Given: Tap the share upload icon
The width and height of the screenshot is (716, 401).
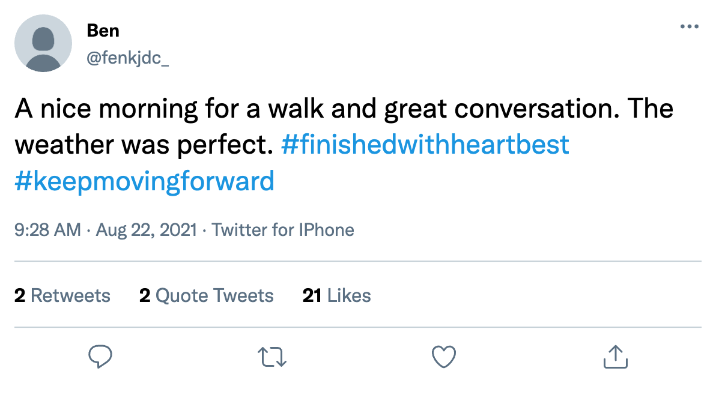Looking at the screenshot, I should coord(615,357).
